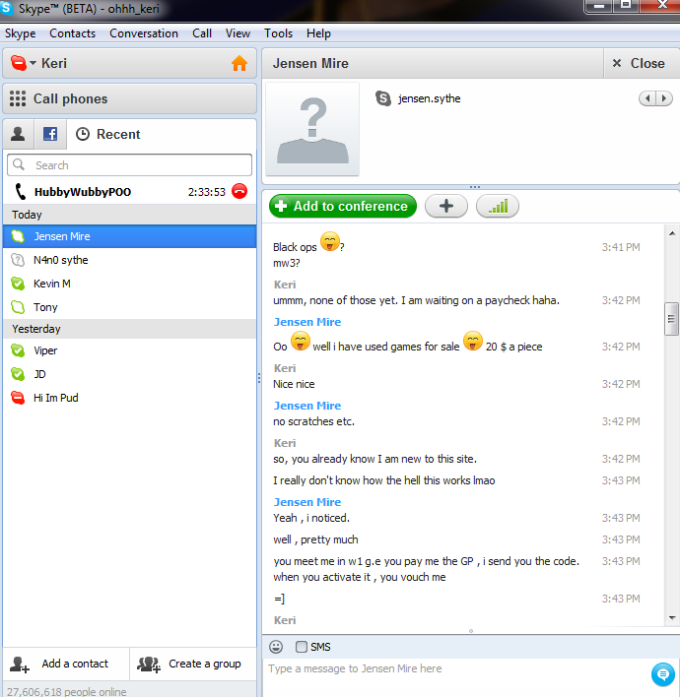
Task: Click the chat scrollbar down arrow
Action: [x=672, y=618]
